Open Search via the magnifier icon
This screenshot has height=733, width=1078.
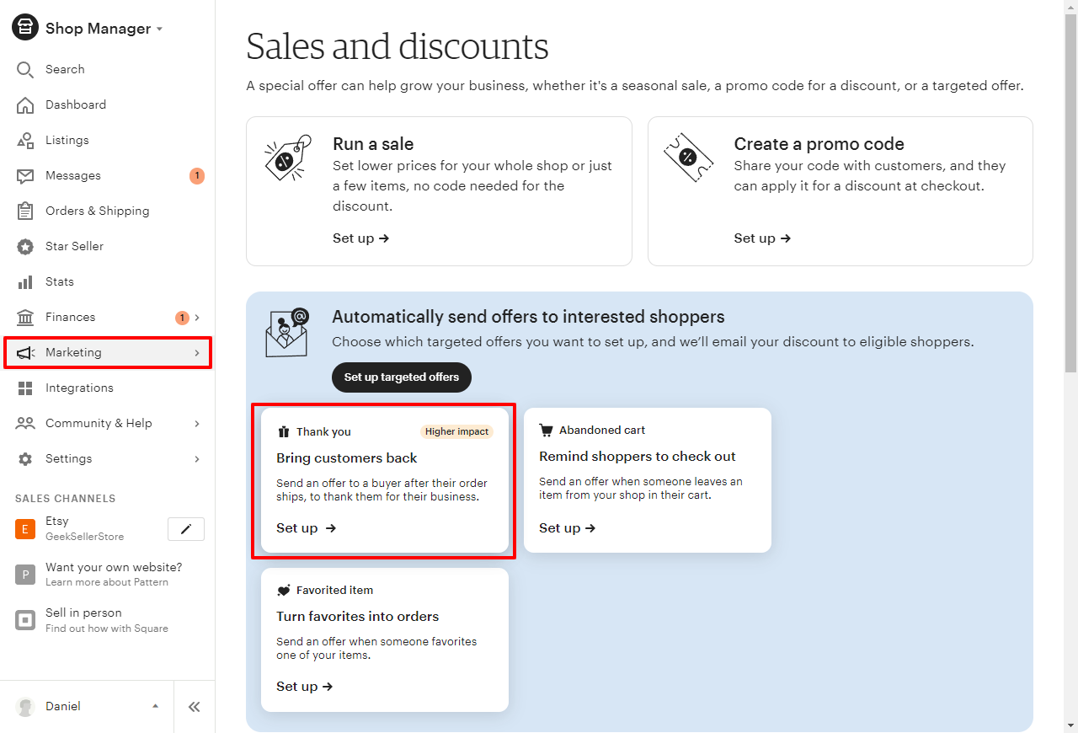[25, 69]
